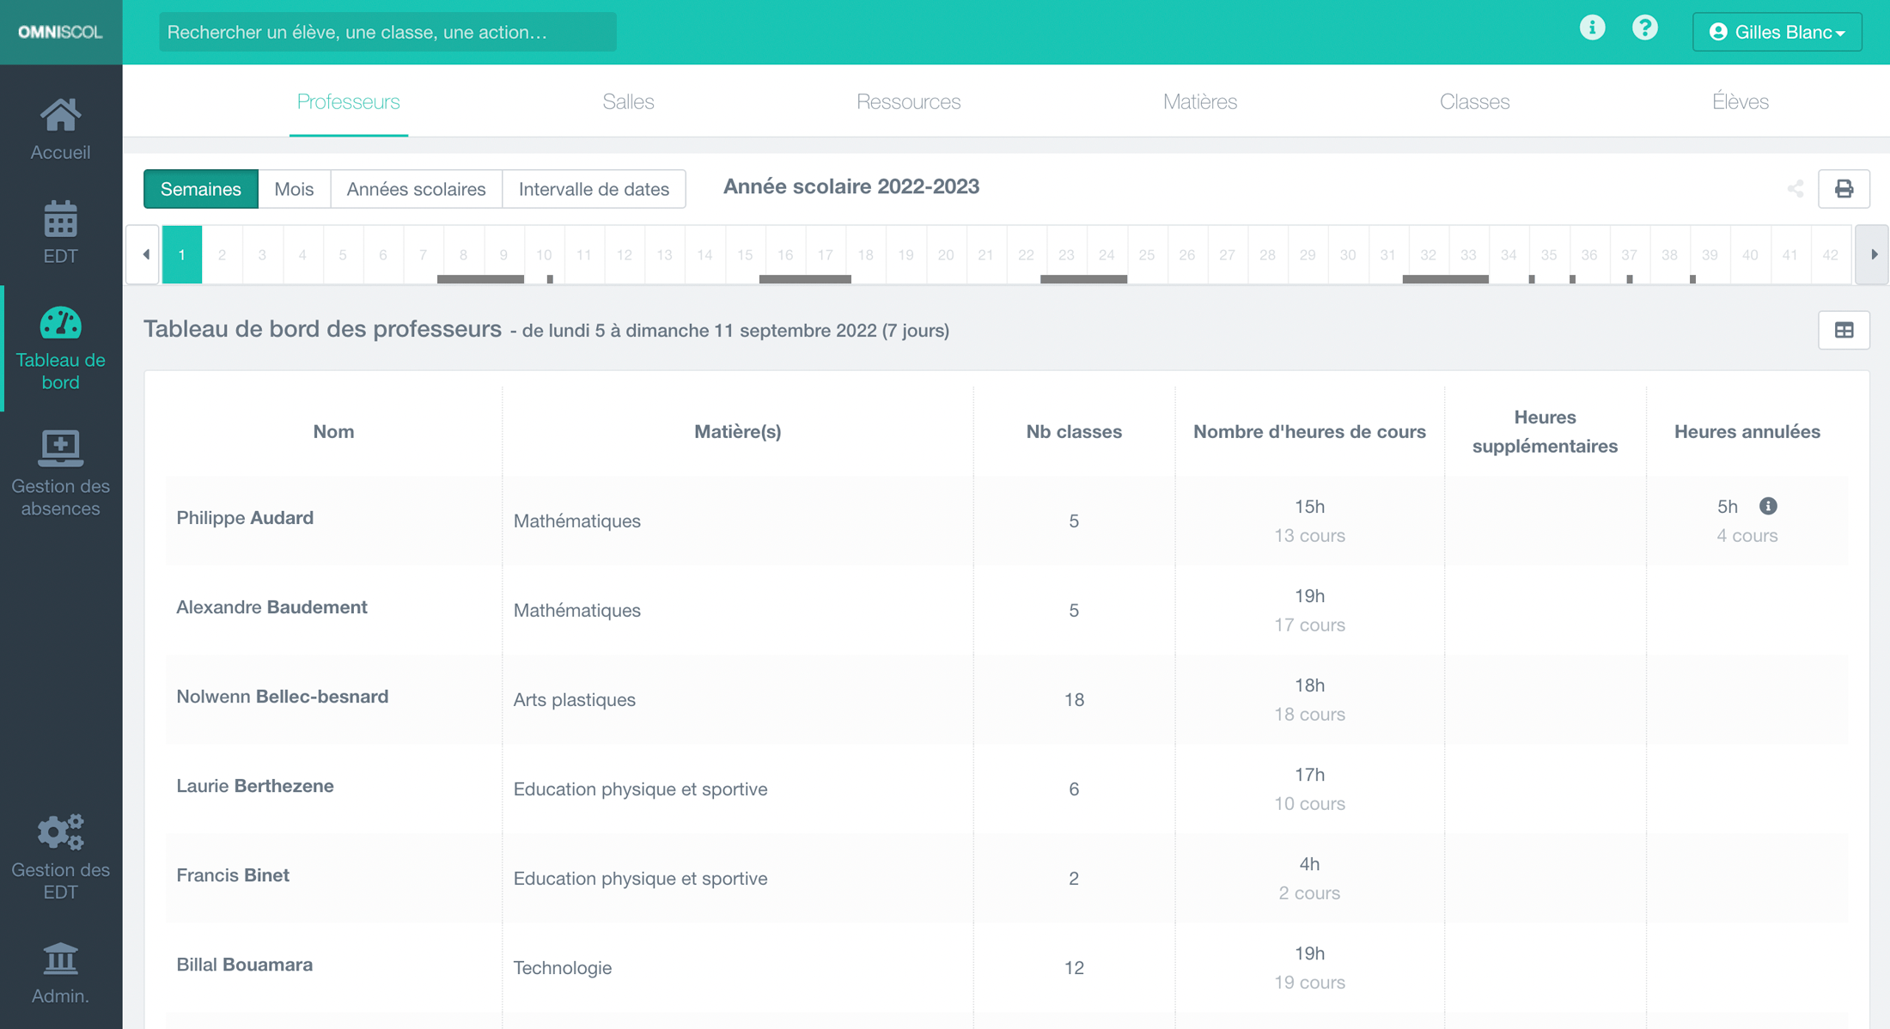Image resolution: width=1890 pixels, height=1029 pixels.
Task: Open the help question mark icon
Action: point(1644,28)
